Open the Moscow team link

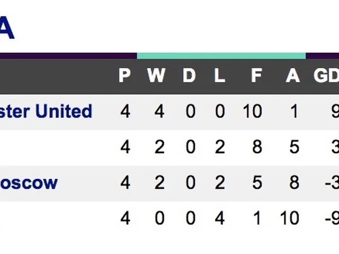pyautogui.click(x=29, y=183)
